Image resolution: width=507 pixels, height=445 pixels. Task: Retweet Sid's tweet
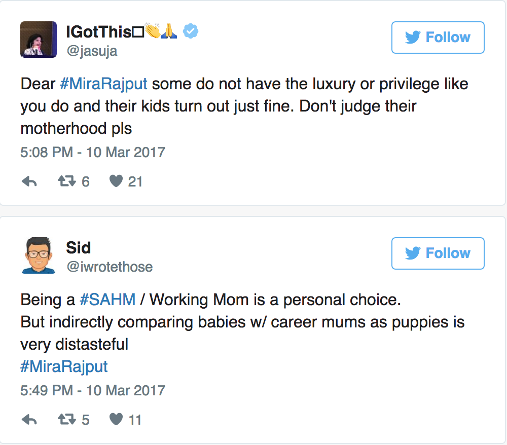pos(66,420)
